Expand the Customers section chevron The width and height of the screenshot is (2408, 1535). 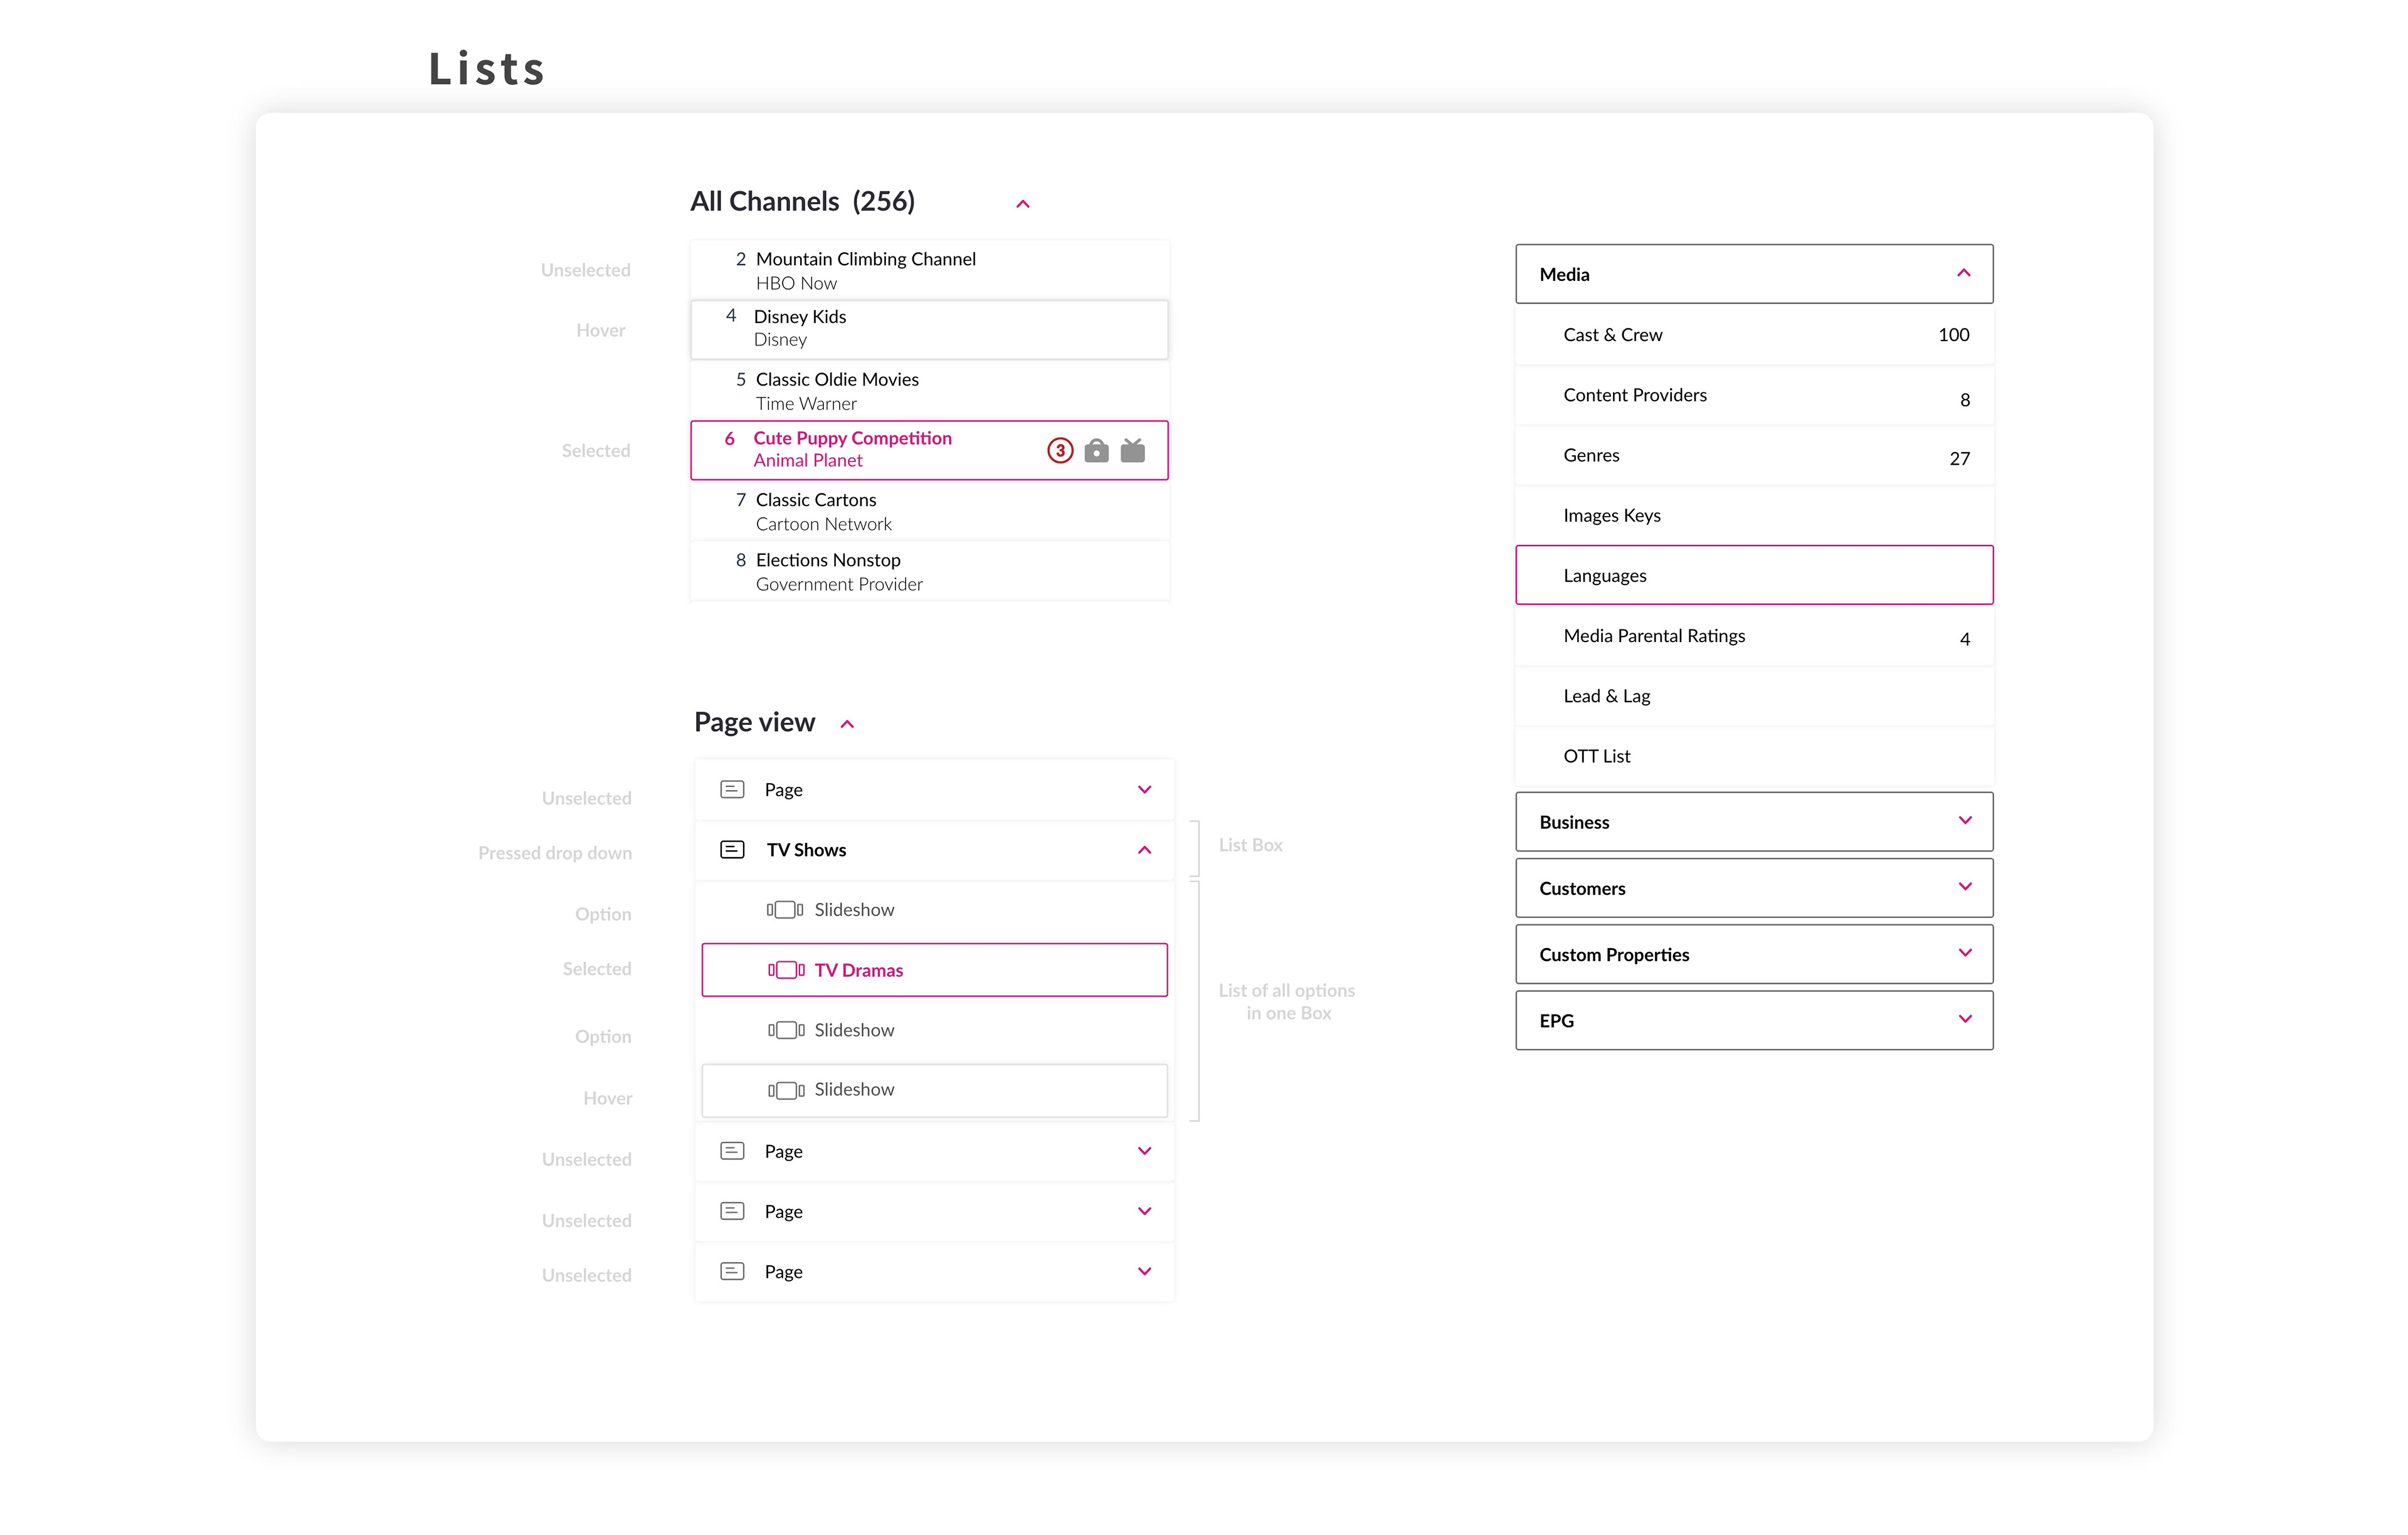click(x=1964, y=886)
